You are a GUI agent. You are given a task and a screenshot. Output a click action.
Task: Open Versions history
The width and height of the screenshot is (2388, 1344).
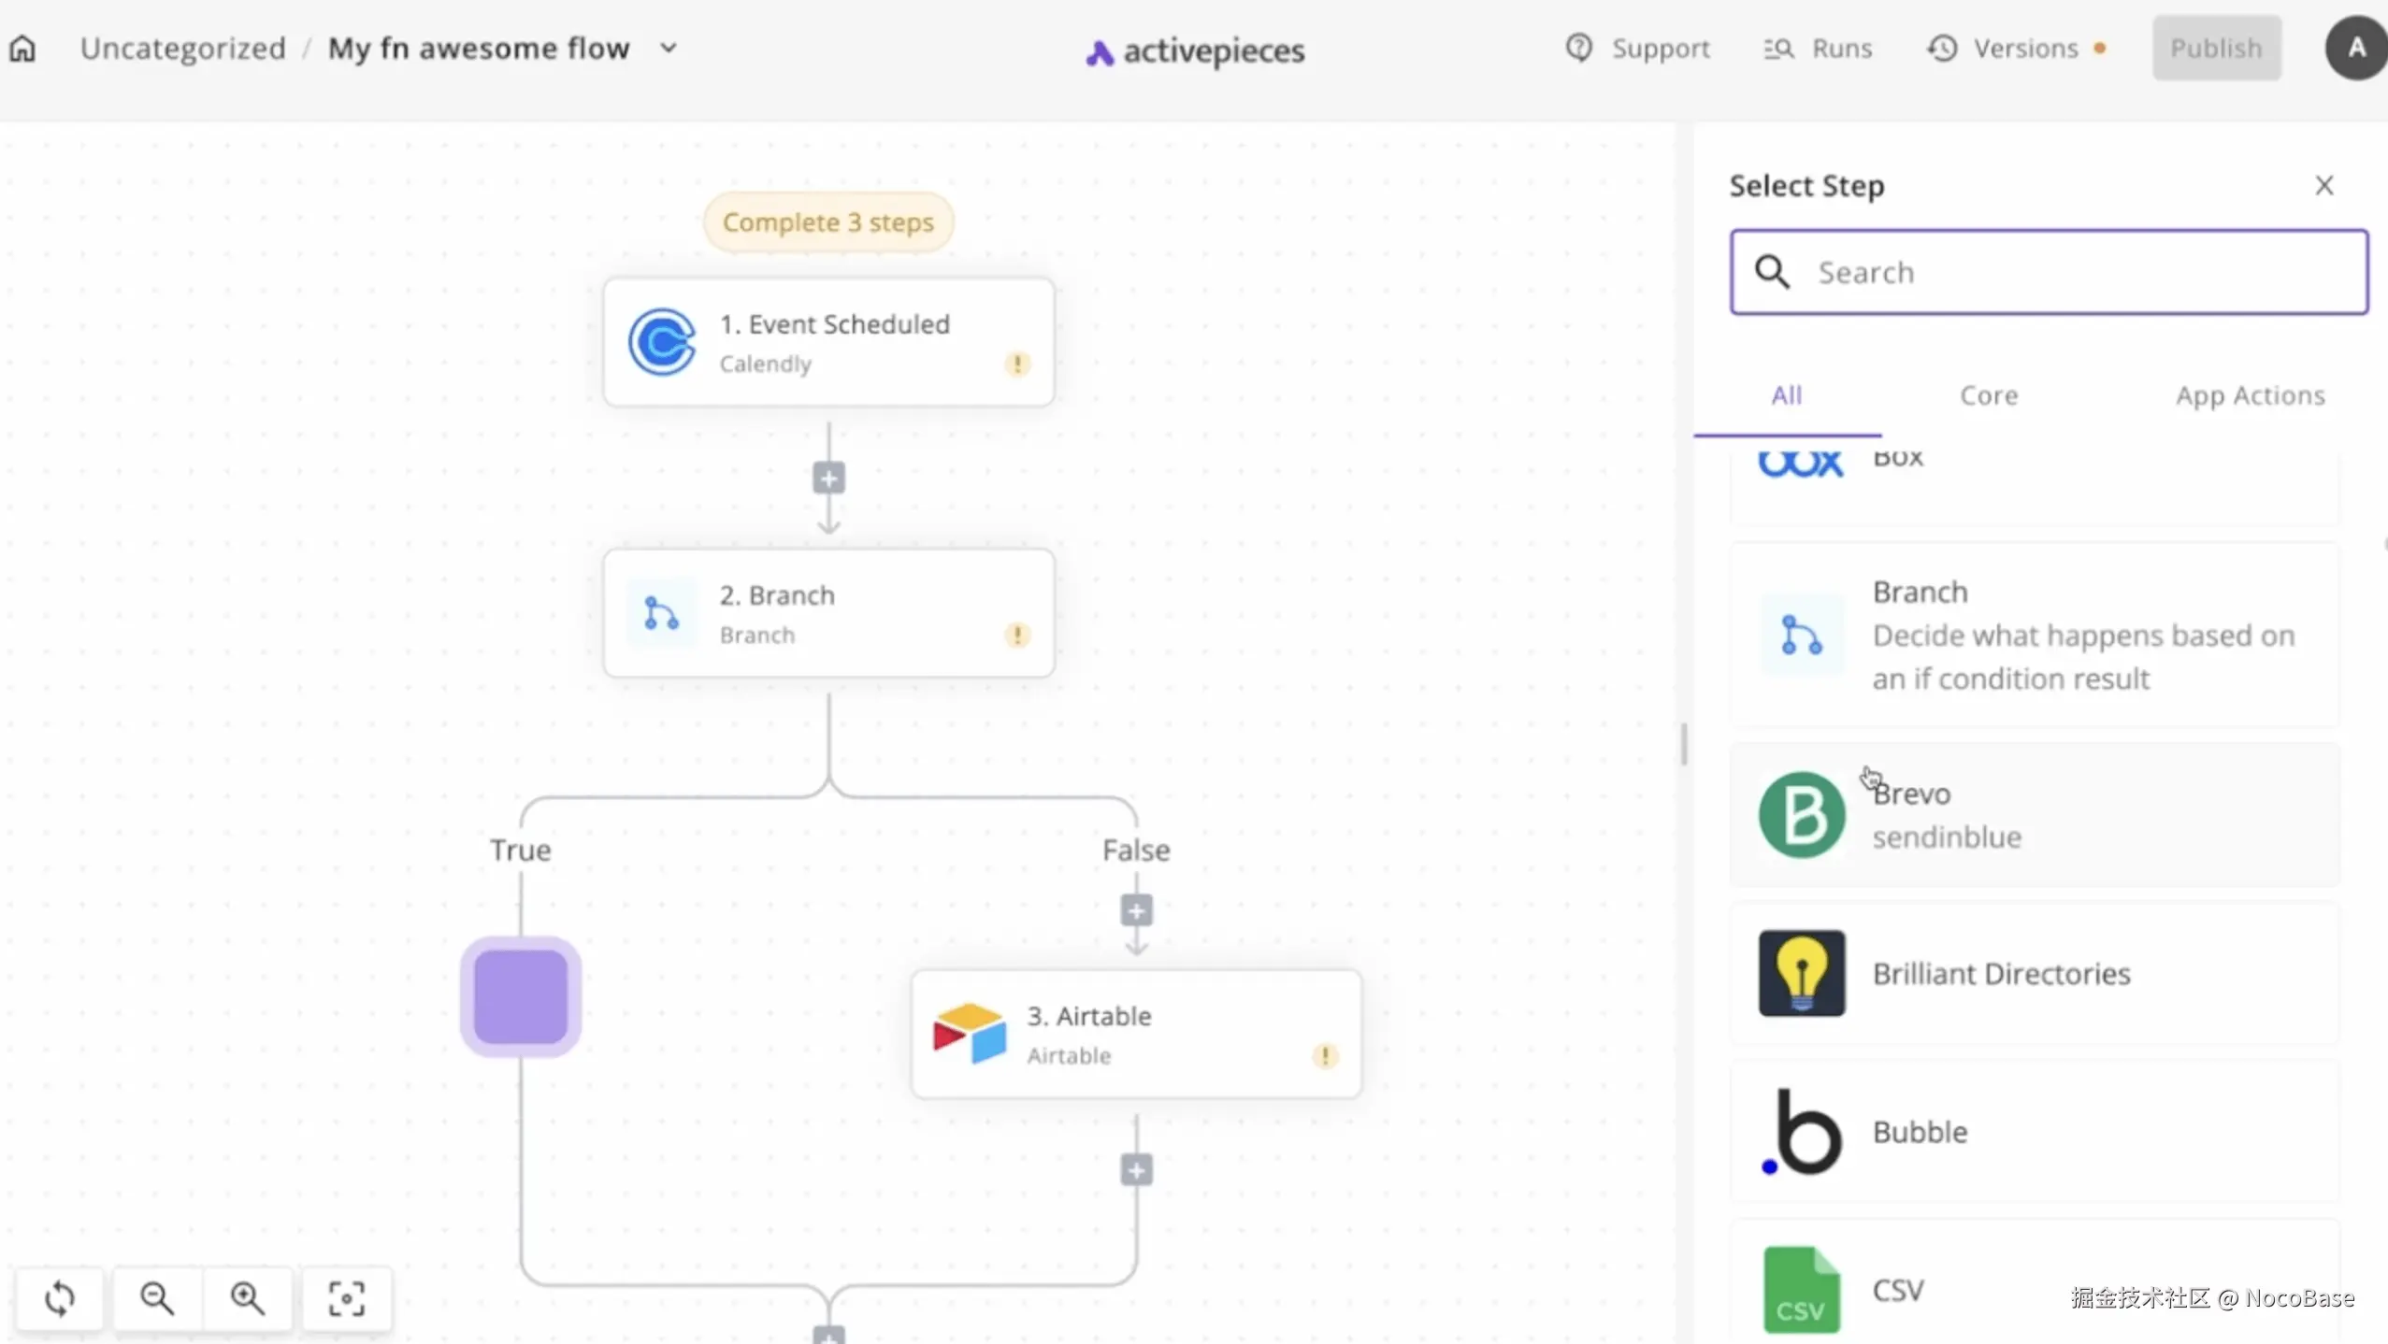coord(2025,49)
